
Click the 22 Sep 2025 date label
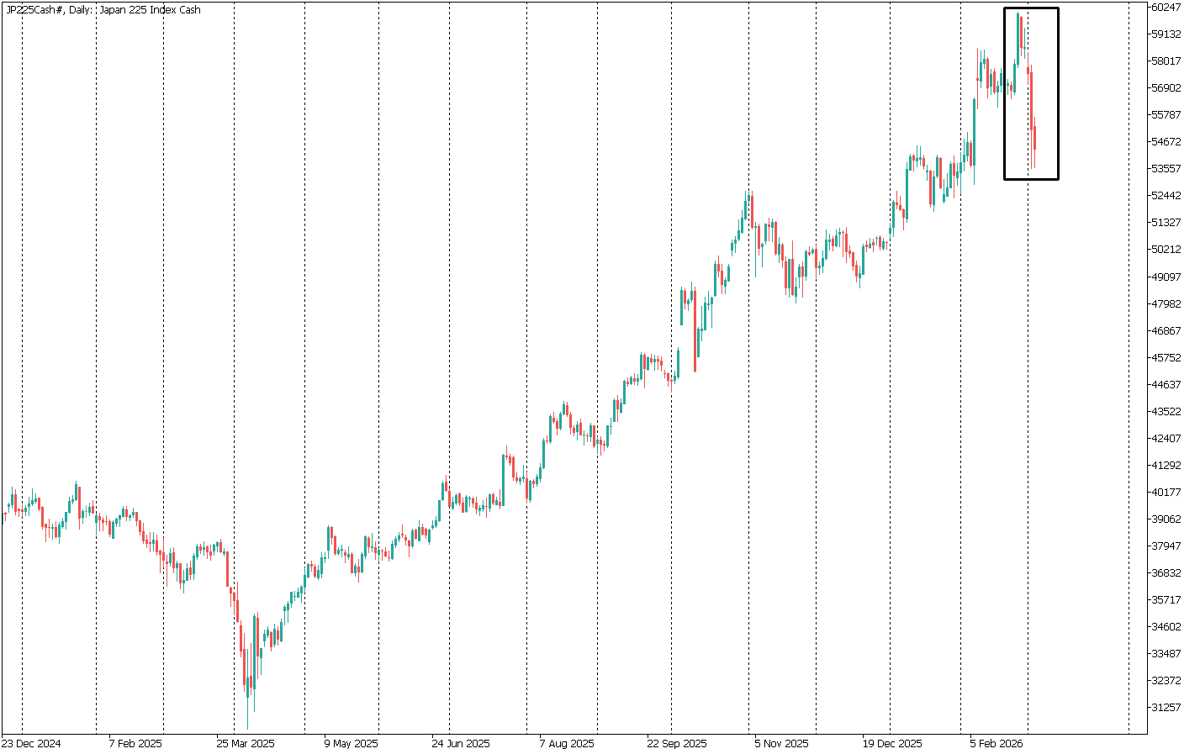tap(677, 744)
